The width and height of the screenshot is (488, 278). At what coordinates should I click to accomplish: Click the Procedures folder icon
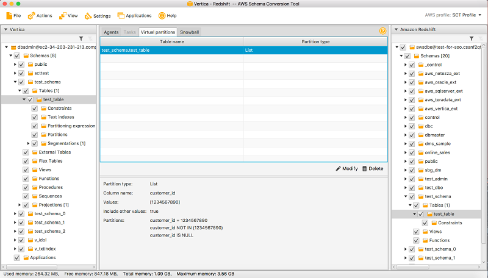35,187
